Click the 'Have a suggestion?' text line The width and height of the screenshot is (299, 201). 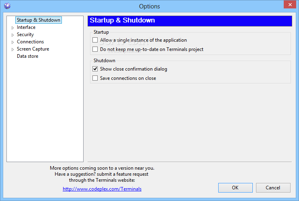coord(101,174)
